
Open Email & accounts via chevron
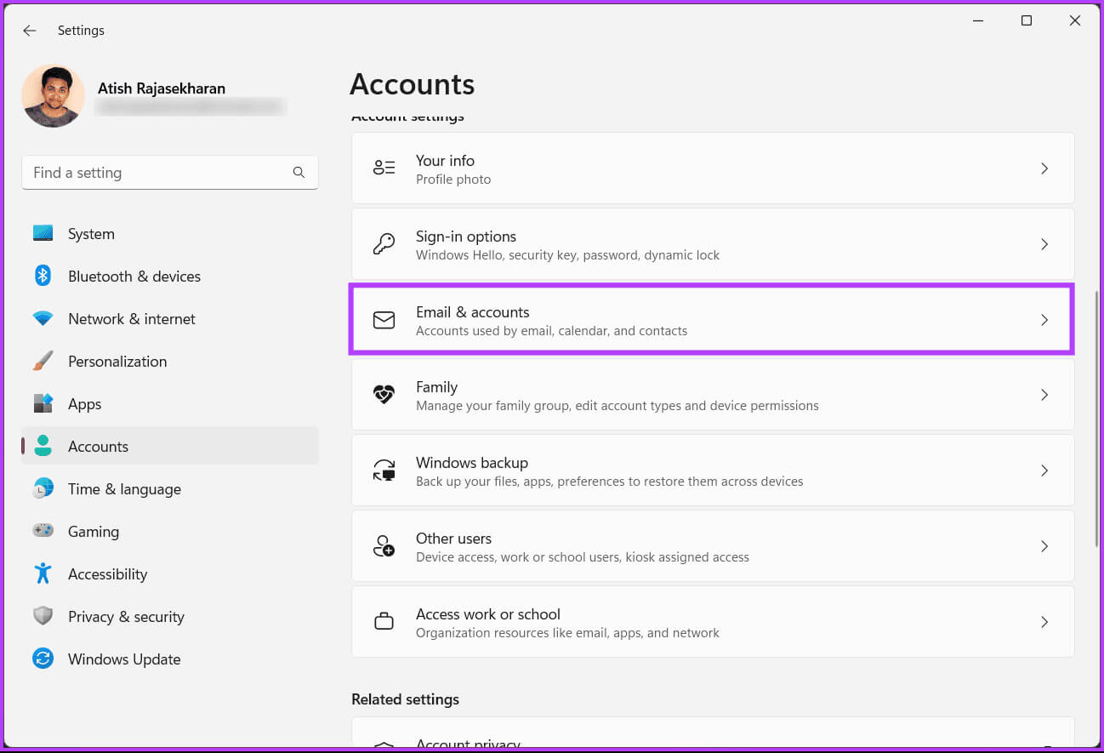click(x=1044, y=320)
